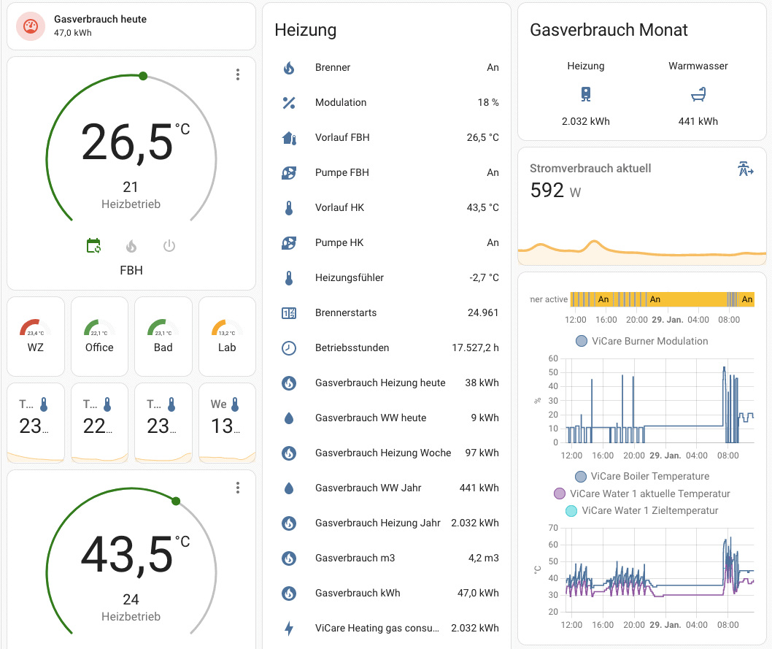Select heat flame mode on FBH thermostat

(131, 246)
